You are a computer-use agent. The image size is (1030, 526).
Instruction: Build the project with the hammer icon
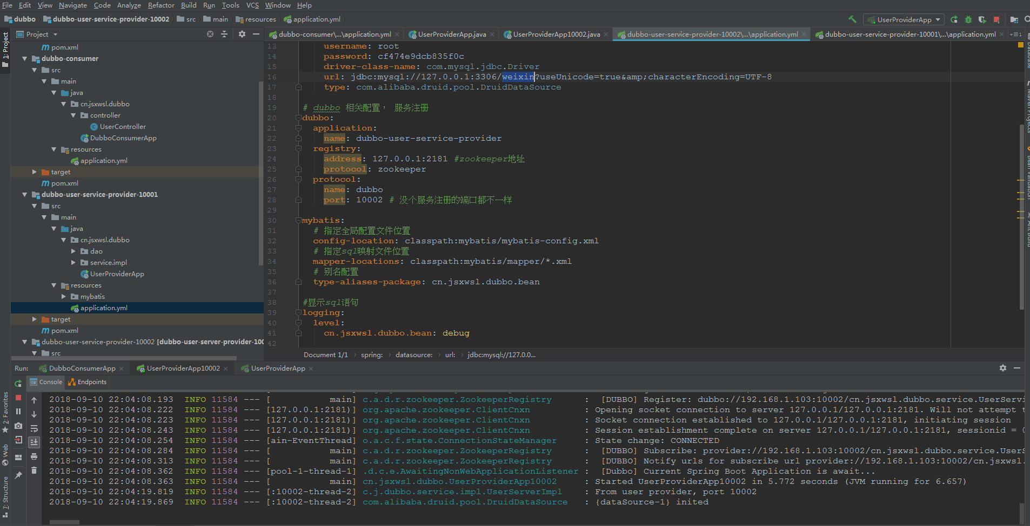pyautogui.click(x=852, y=19)
